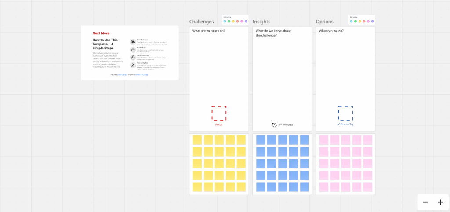Select the bottom-right pink sticky note
This screenshot has height=212, width=450.
(x=368, y=187)
